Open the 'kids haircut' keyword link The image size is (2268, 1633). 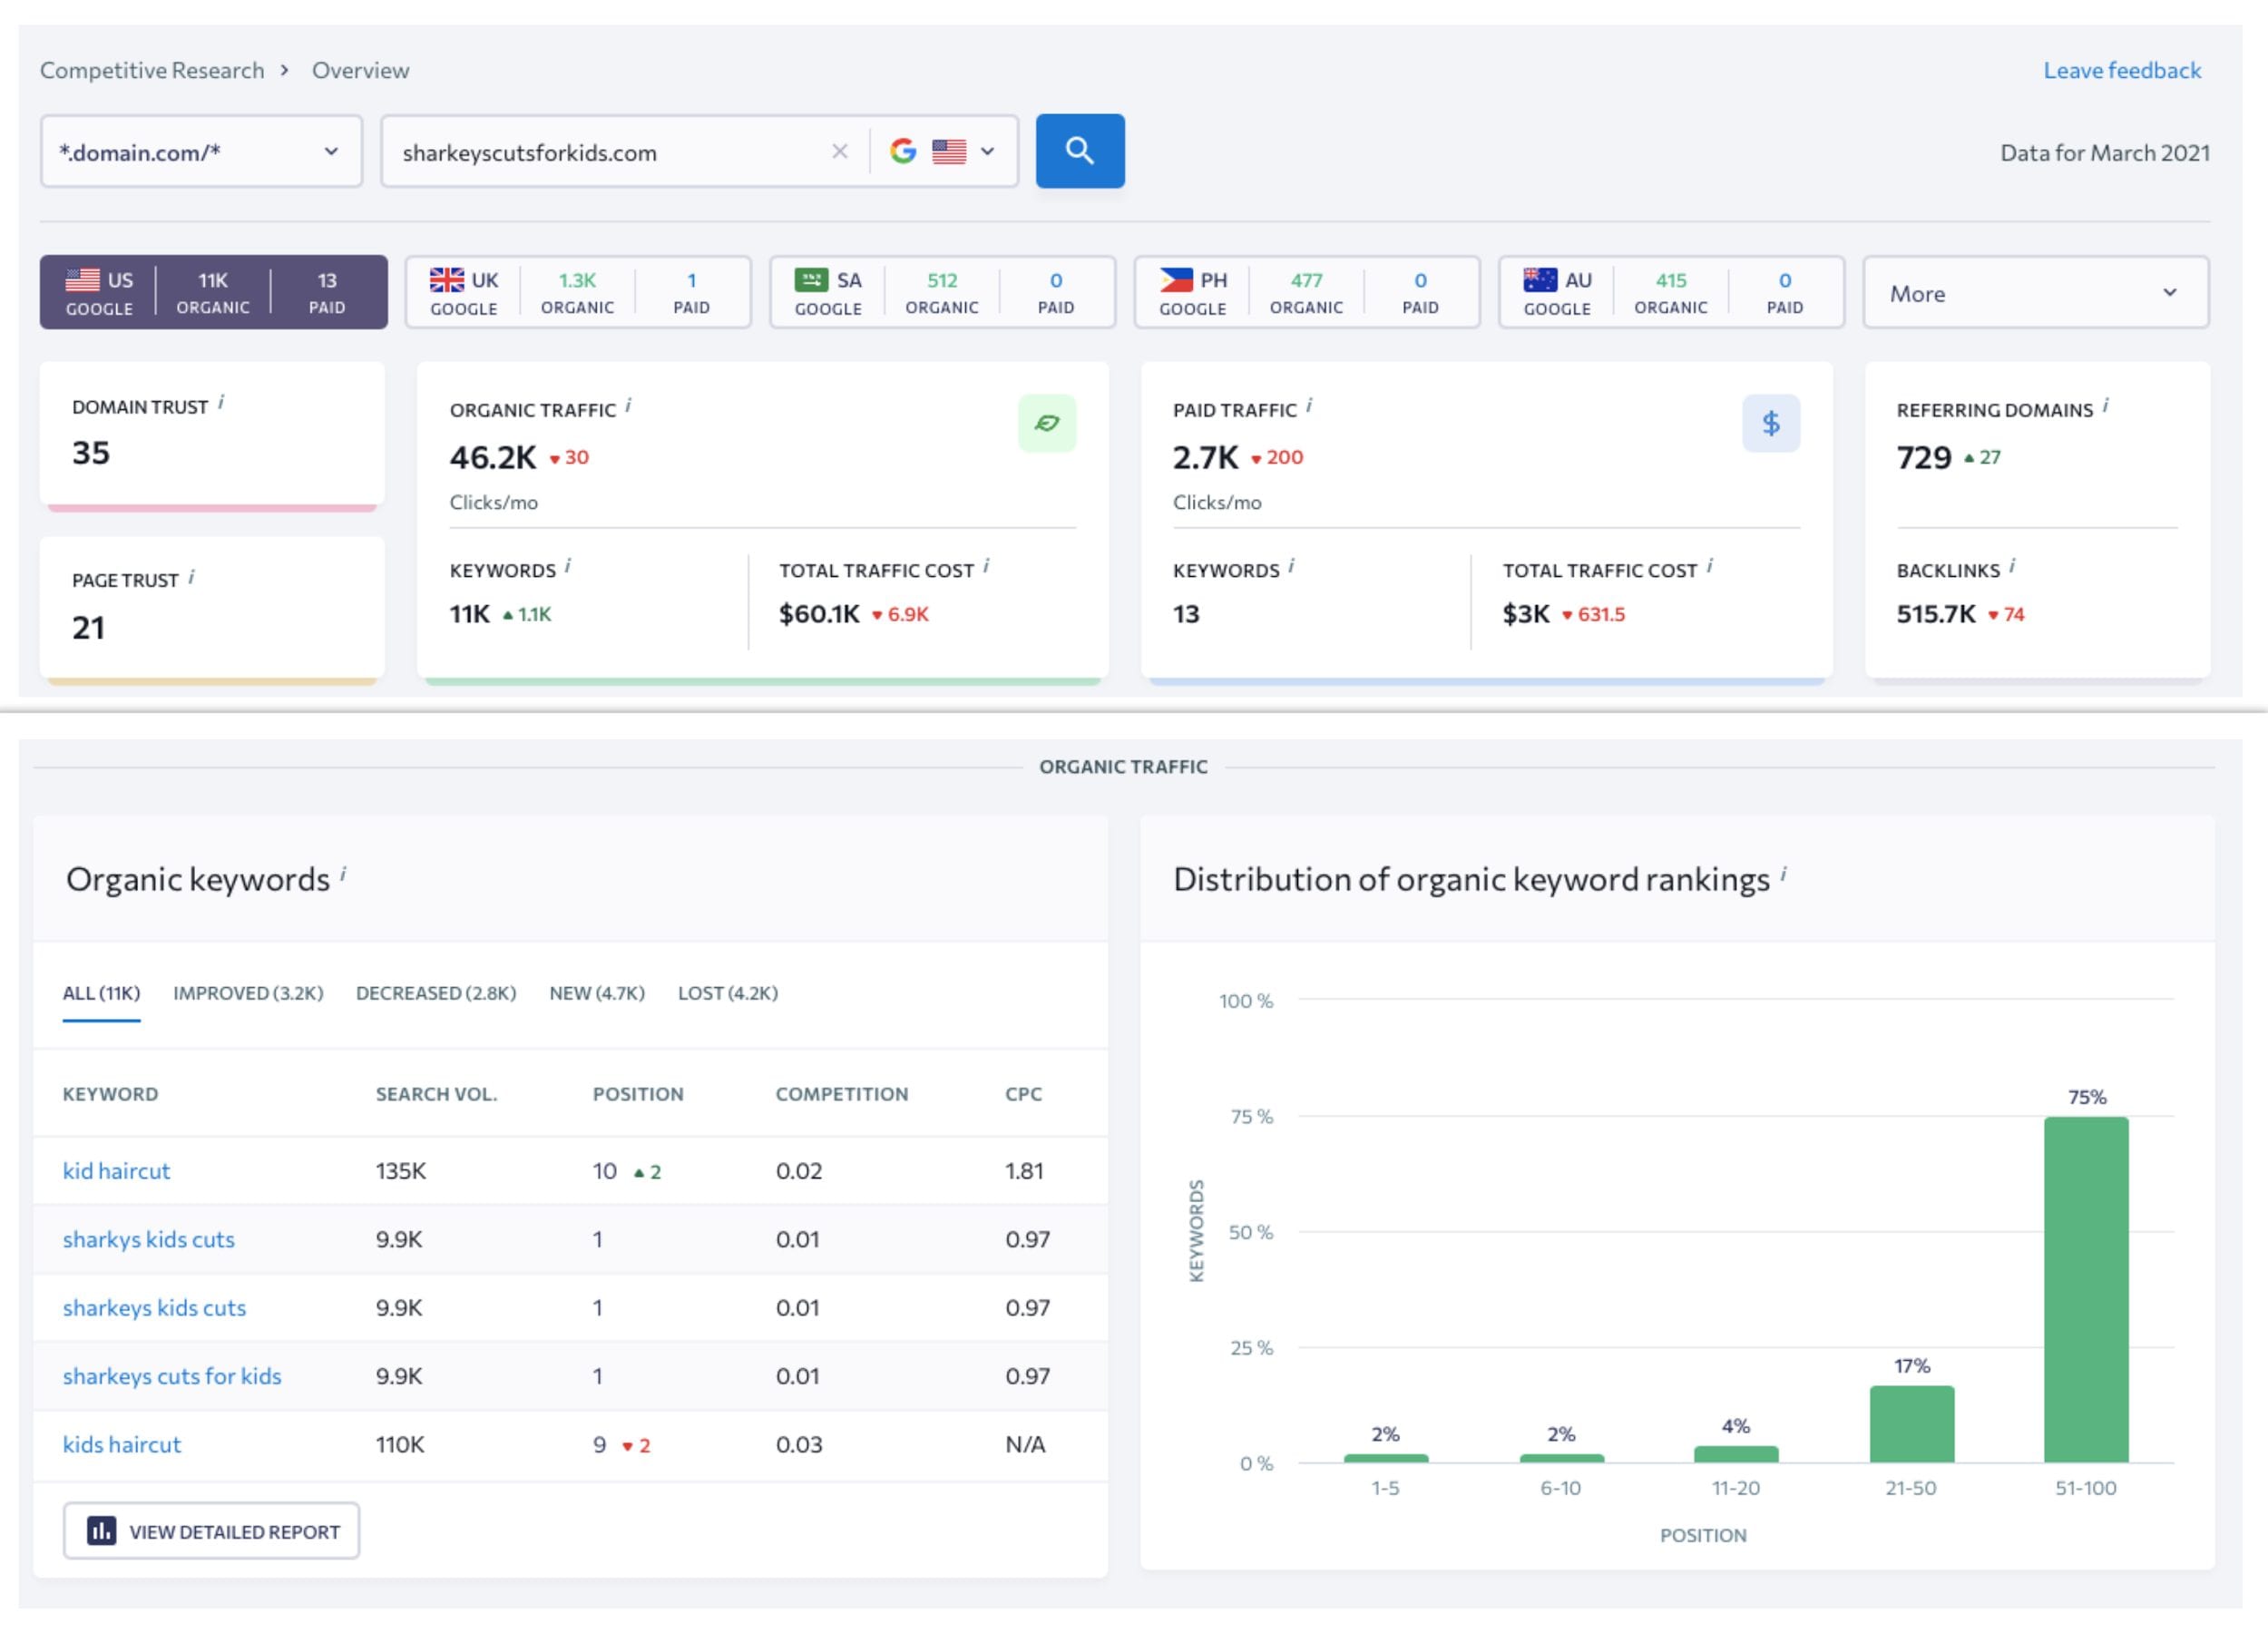point(122,1444)
